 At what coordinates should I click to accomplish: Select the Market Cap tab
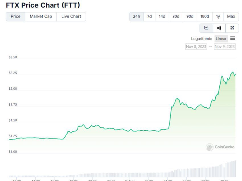pos(41,17)
